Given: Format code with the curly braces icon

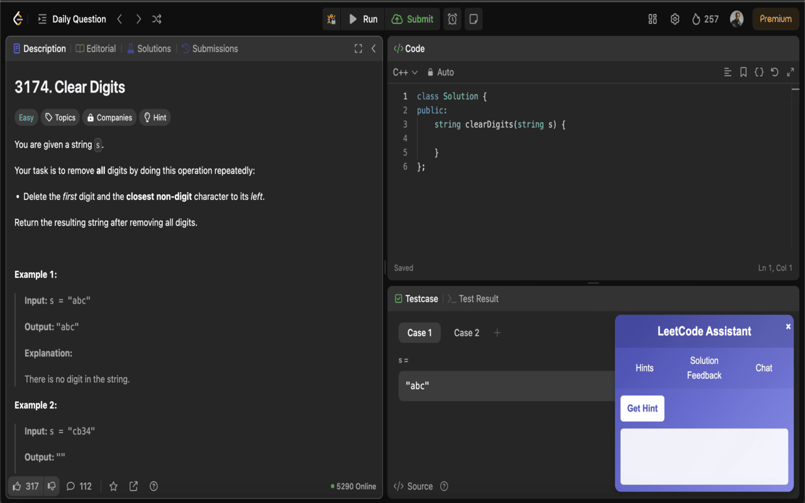Looking at the screenshot, I should point(759,72).
